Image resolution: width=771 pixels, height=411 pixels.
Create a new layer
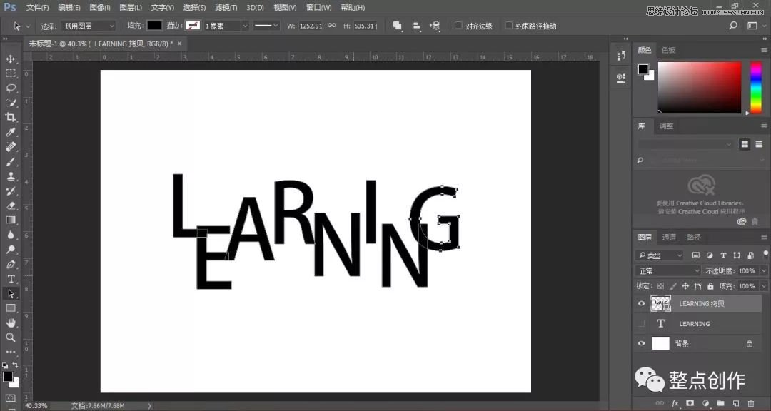735,403
